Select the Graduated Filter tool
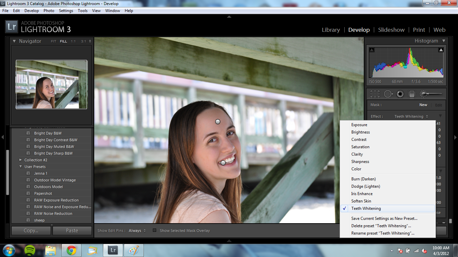The image size is (458, 257). coord(412,94)
